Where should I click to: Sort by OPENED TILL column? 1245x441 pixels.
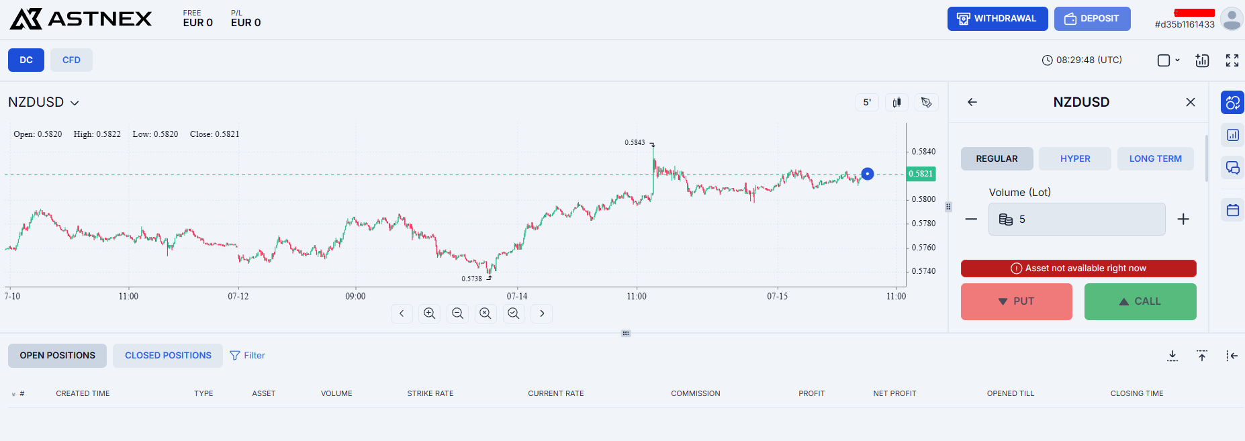pos(1011,394)
